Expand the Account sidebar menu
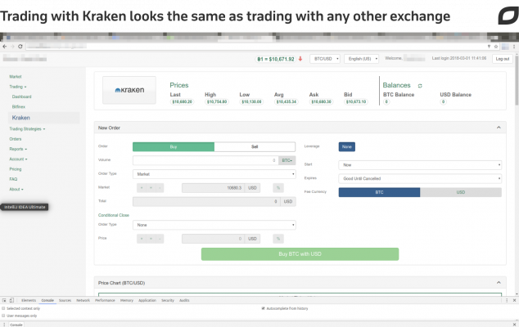Image resolution: width=519 pixels, height=327 pixels. [18, 159]
